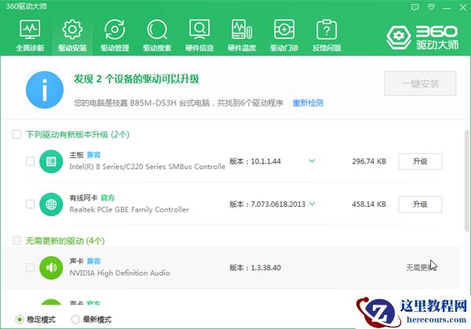
Task: Click the 兼容 tag next to 主板
Action: click(x=93, y=155)
